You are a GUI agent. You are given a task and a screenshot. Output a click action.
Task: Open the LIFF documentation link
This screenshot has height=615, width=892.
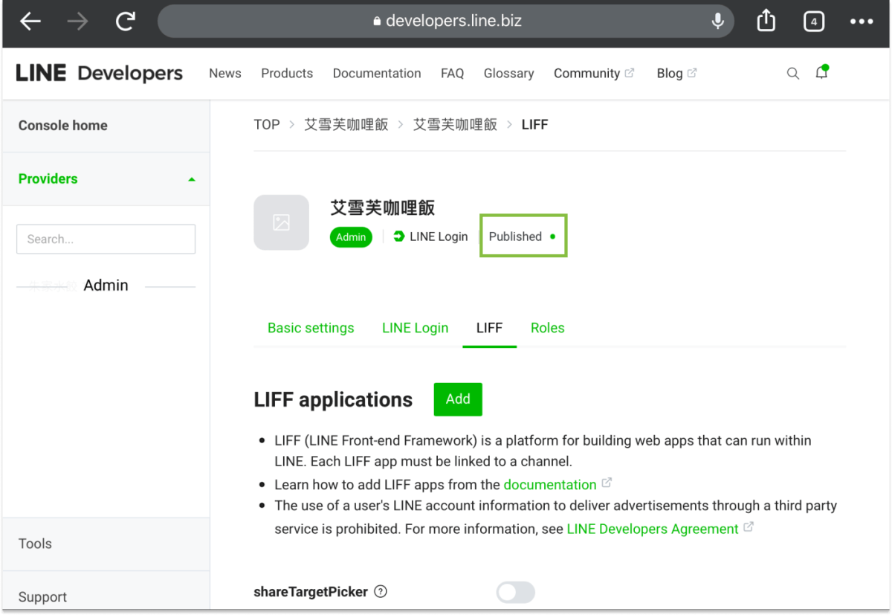[552, 484]
